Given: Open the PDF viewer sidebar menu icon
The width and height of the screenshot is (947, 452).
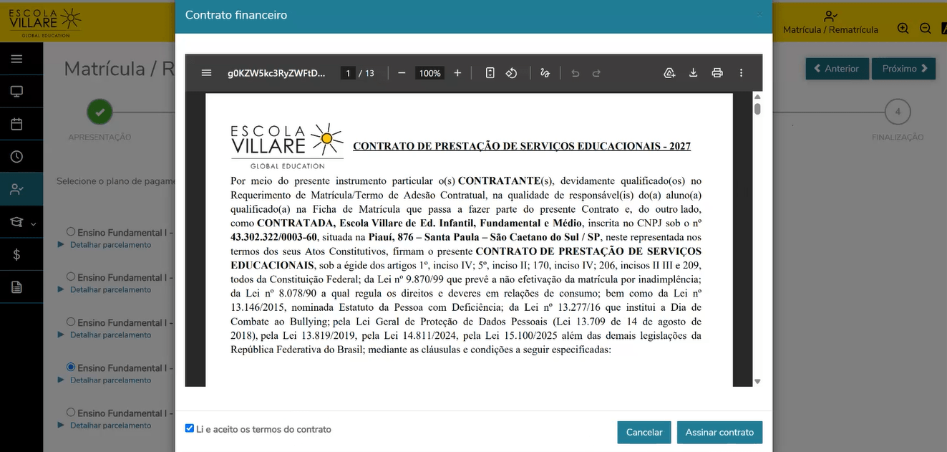Looking at the screenshot, I should [207, 73].
